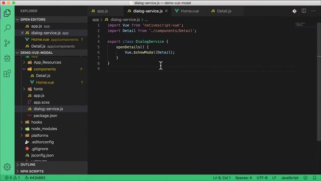Open Home.vue under components folder
Screen dimensions: 321x181
click(45, 82)
